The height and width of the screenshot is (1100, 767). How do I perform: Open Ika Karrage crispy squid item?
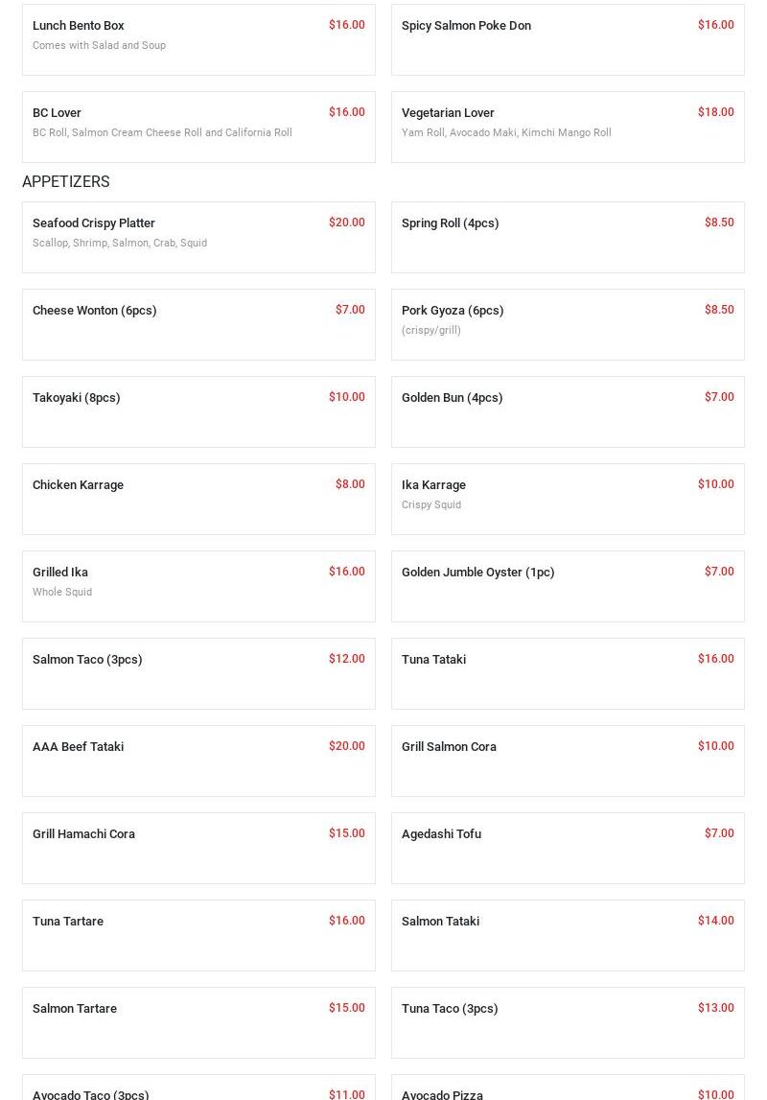coord(568,499)
